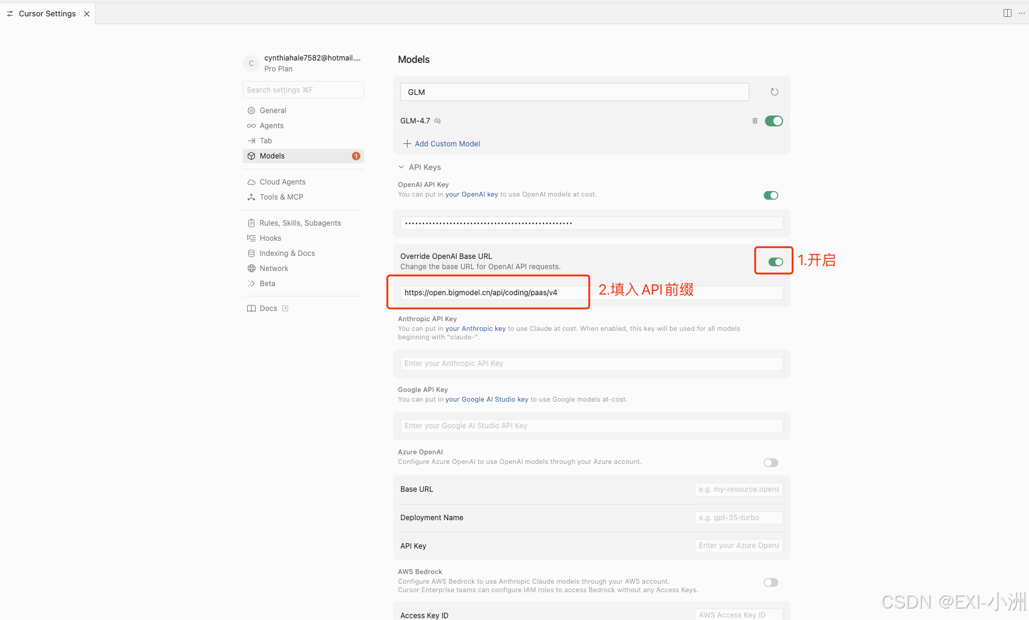Open the more actions ellipsis menu
Image resolution: width=1029 pixels, height=620 pixels.
(1022, 13)
